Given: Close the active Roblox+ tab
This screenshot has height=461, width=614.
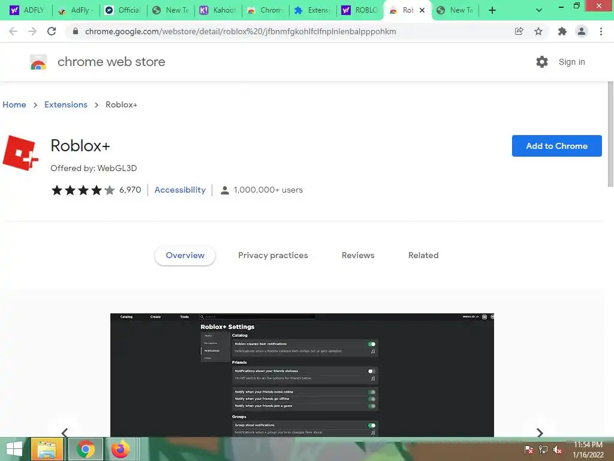Looking at the screenshot, I should click(422, 10).
